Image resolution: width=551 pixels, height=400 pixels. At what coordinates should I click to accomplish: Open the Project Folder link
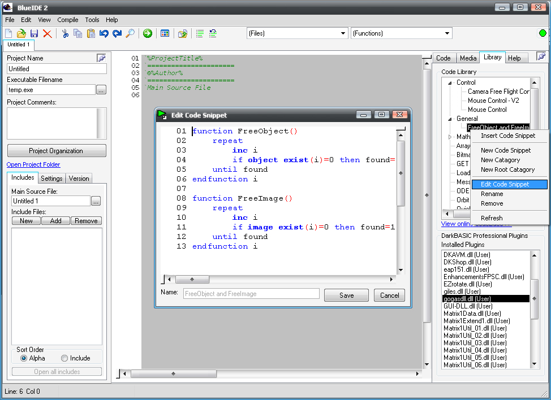point(33,164)
